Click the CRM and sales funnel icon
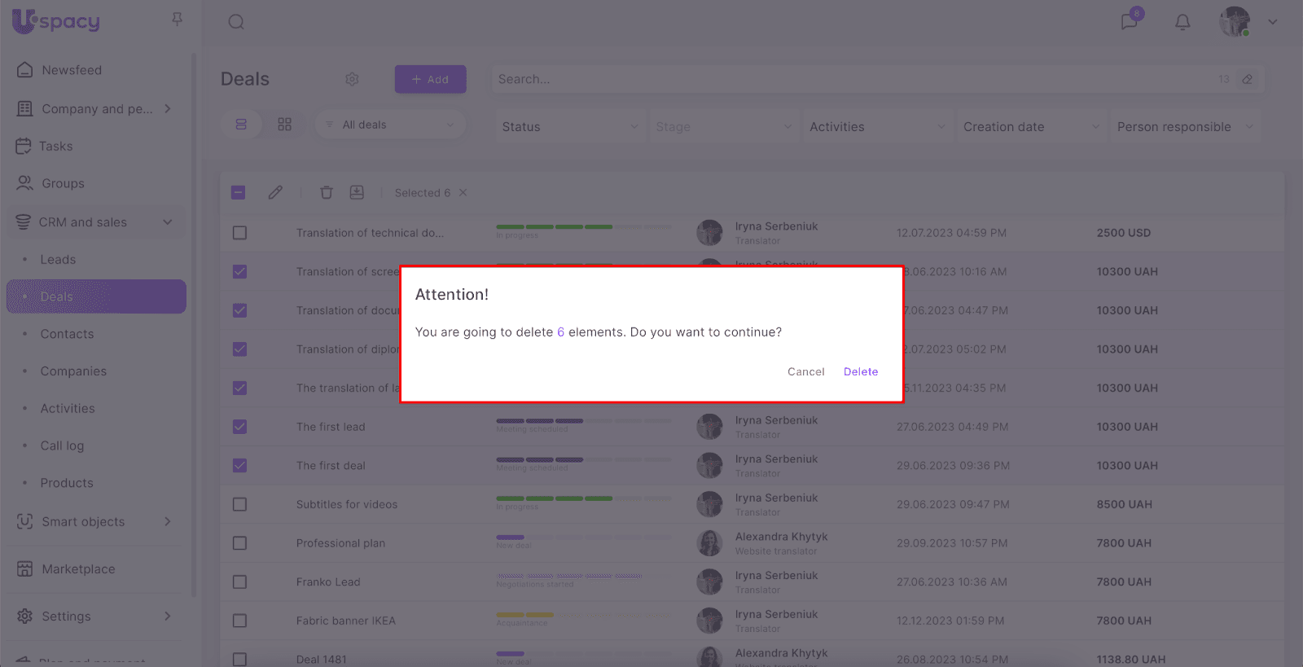Viewport: 1303px width, 667px height. click(x=24, y=222)
